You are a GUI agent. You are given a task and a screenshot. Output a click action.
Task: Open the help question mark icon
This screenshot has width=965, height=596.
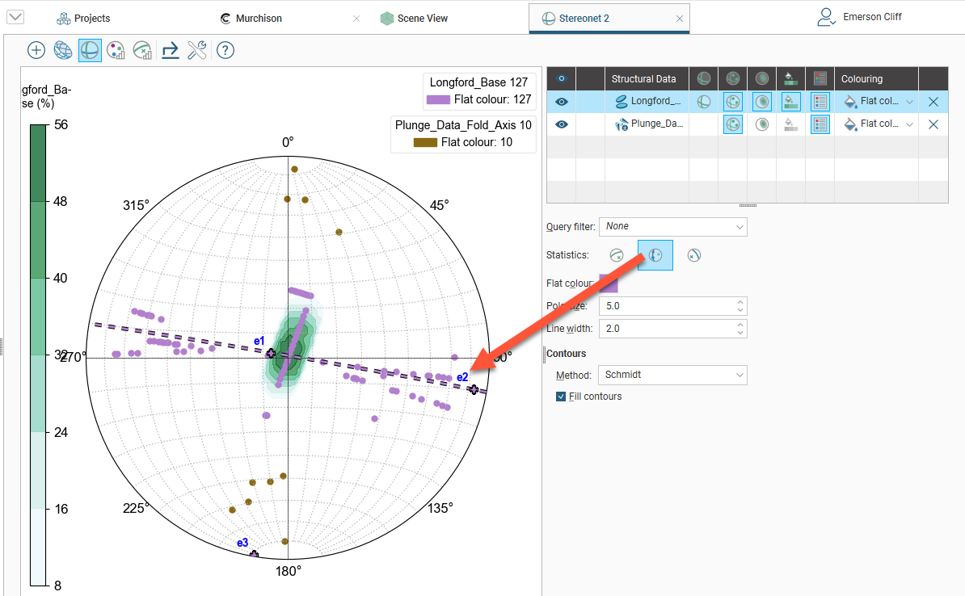coord(225,50)
